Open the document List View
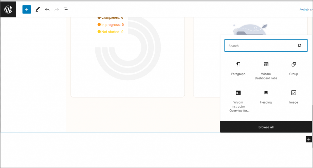 point(66,9)
